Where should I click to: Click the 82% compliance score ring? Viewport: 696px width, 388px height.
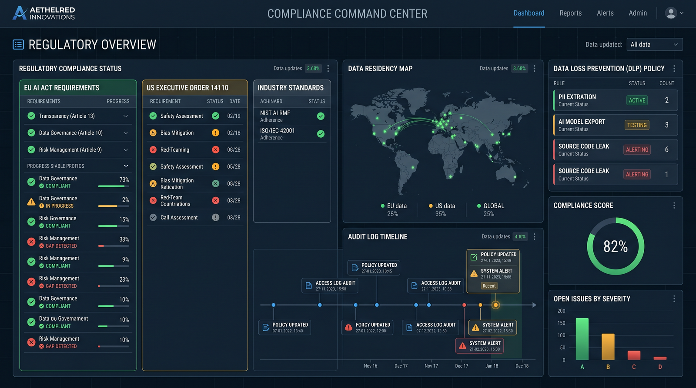pos(616,246)
